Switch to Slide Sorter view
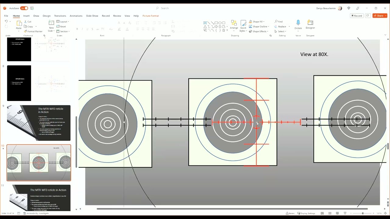390x219 pixels. [330, 213]
